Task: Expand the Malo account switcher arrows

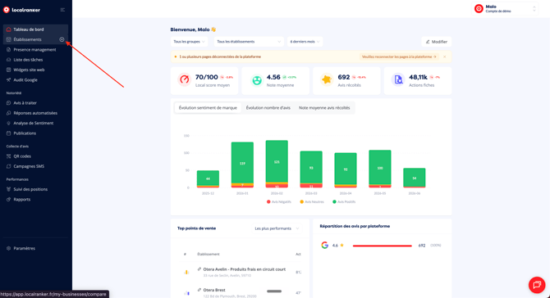Action: 534,9
